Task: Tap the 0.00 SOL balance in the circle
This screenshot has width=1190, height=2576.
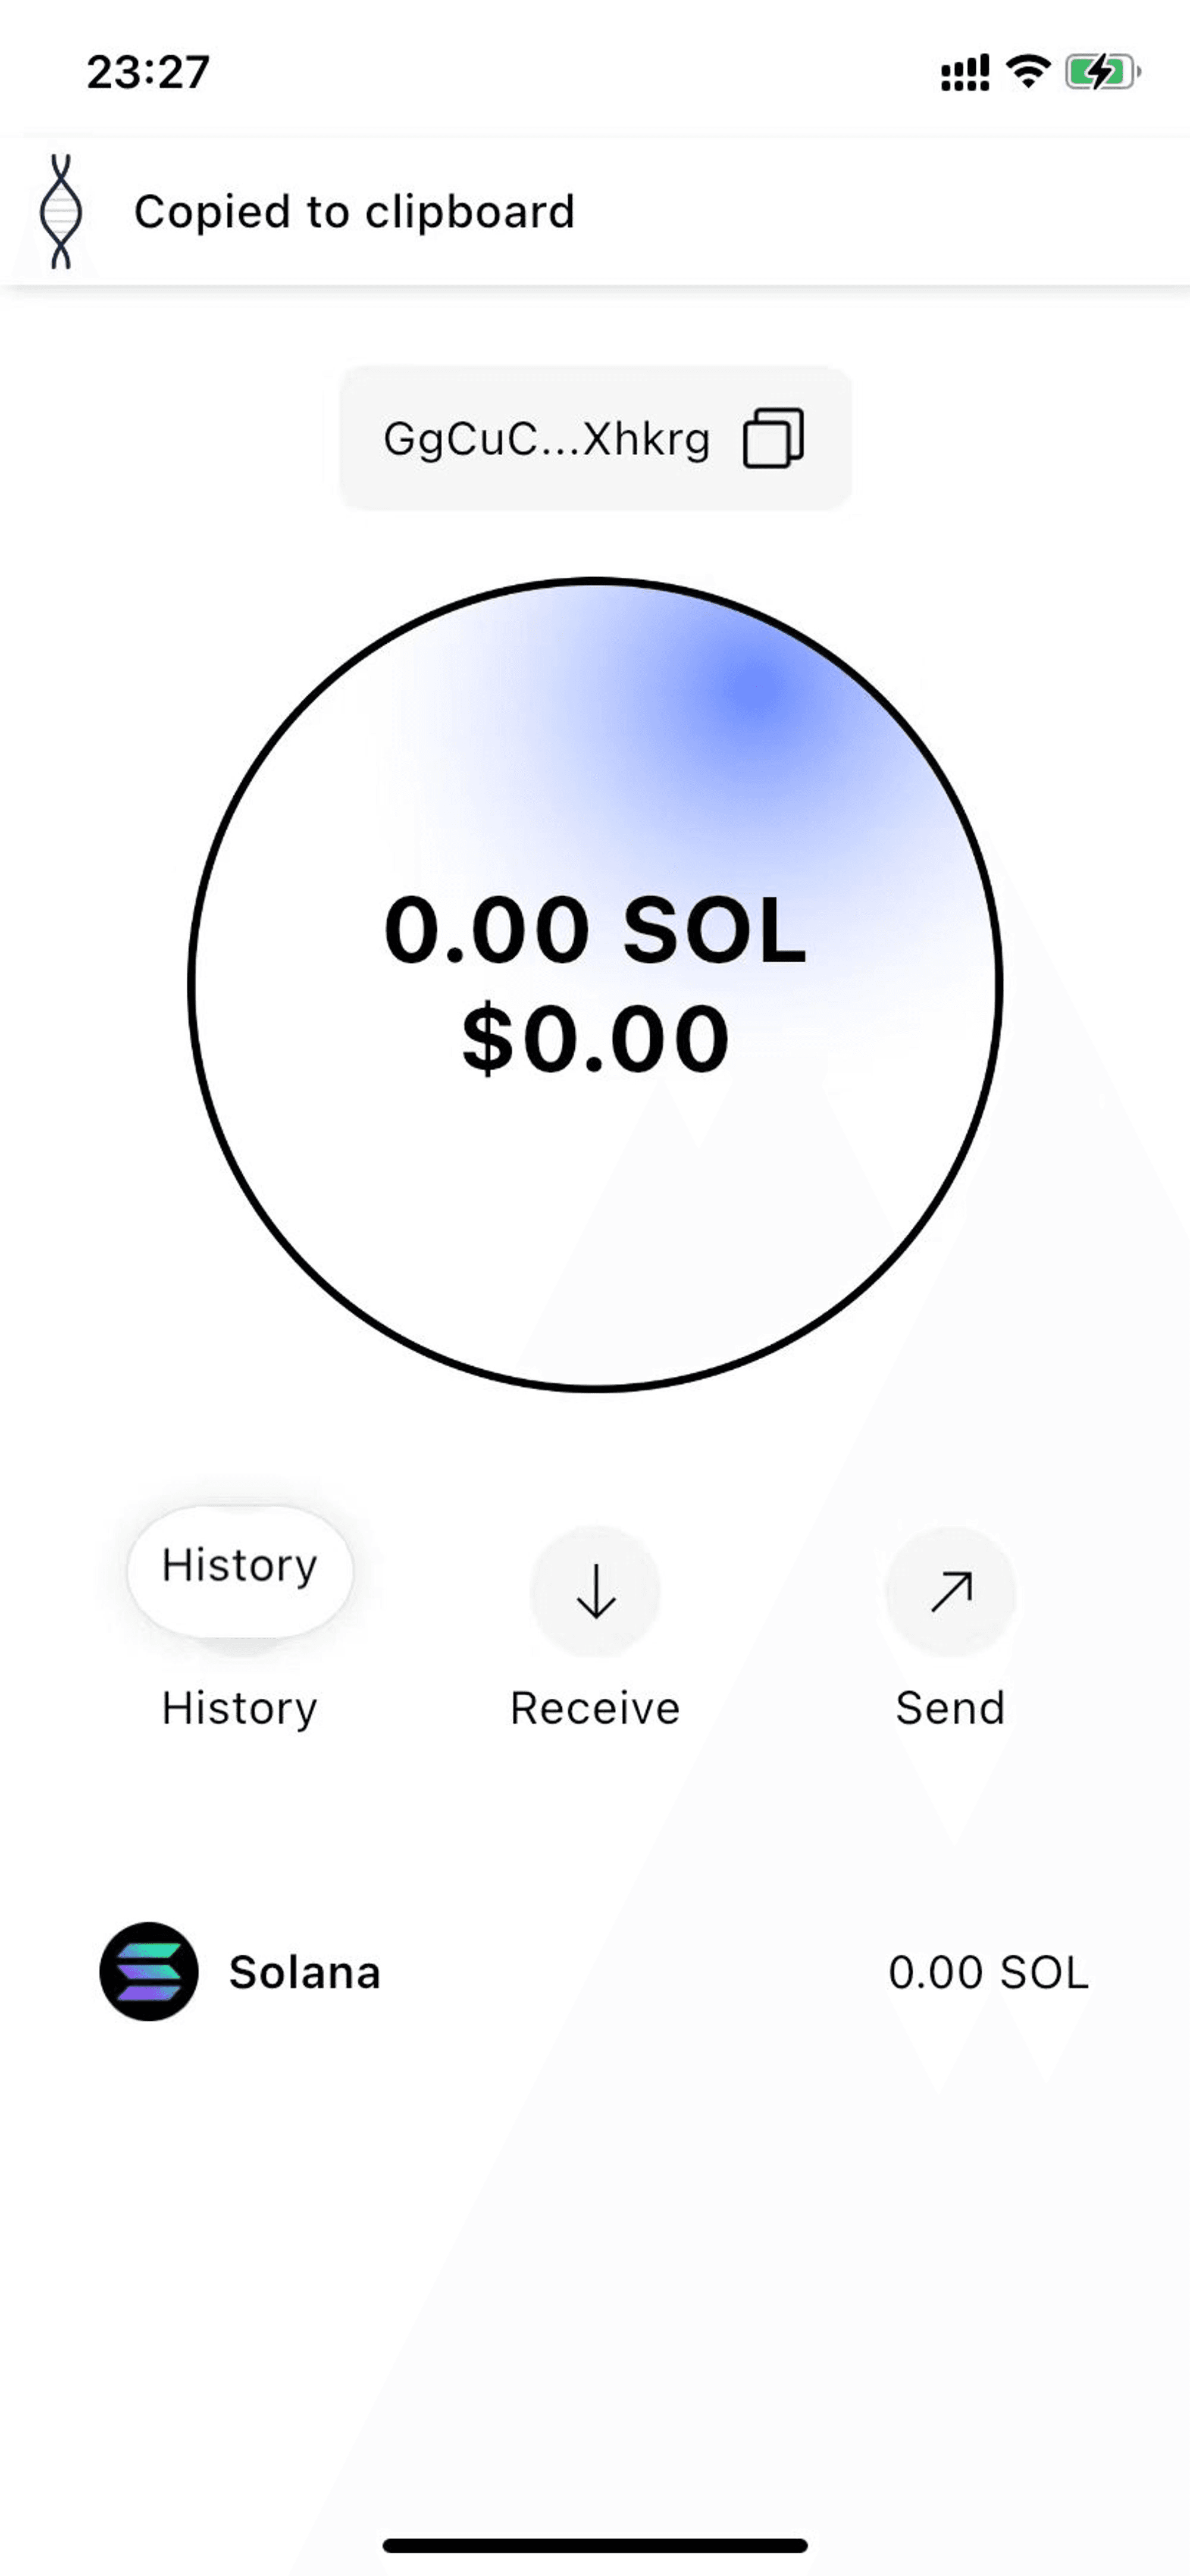Action: pyautogui.click(x=595, y=930)
